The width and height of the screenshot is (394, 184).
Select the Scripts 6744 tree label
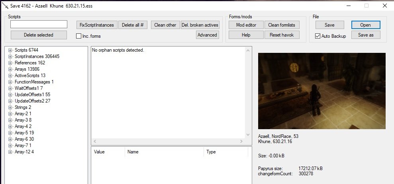click(x=26, y=50)
